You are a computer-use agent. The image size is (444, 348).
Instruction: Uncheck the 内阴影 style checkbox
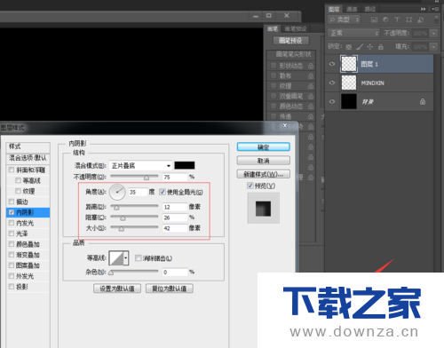point(12,212)
